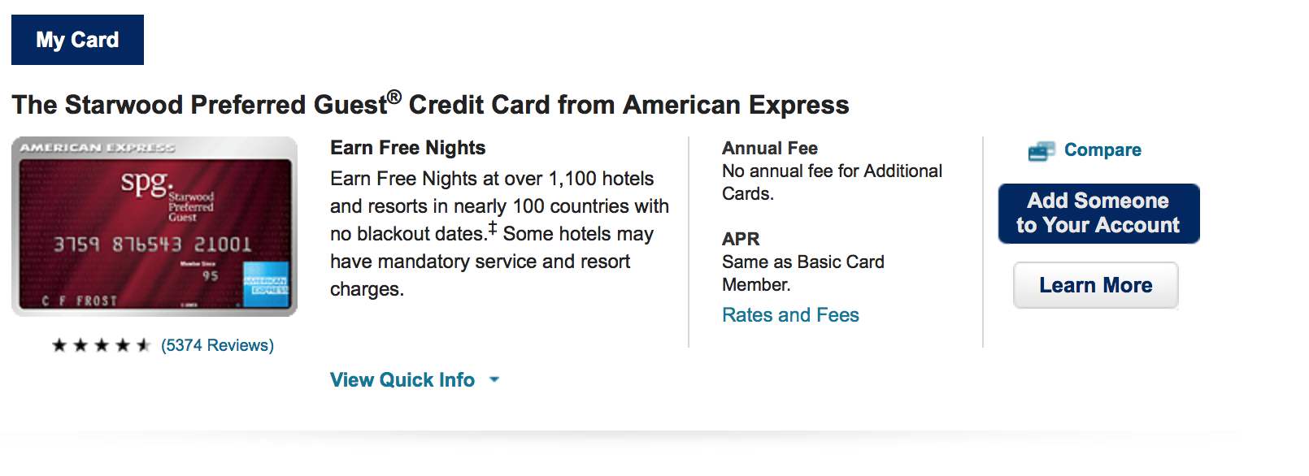Screen dimensions: 1309x476
Task: Click the Learn More button
Action: (1095, 285)
